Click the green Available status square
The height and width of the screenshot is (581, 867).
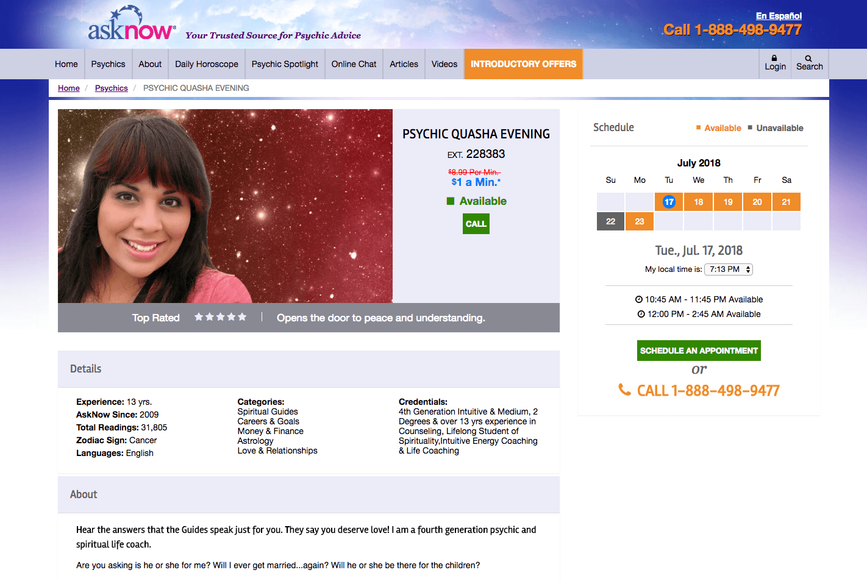tap(451, 201)
